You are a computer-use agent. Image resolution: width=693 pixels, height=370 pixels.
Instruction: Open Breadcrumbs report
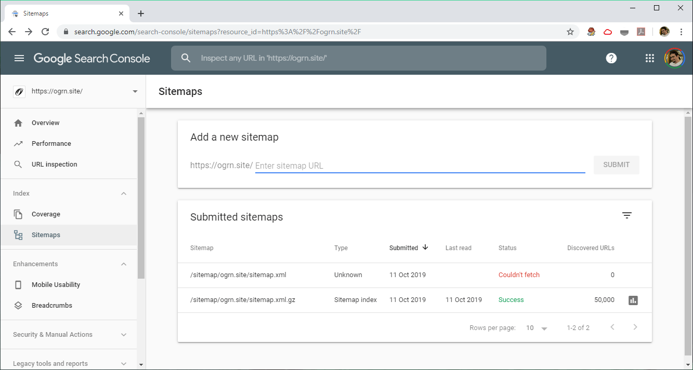click(x=69, y=306)
